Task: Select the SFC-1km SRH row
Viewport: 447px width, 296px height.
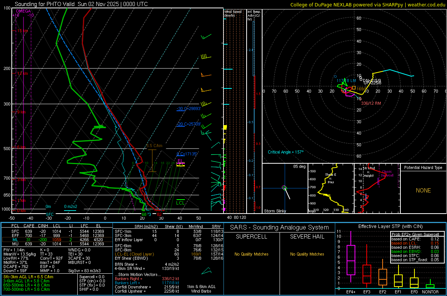Action: (x=168, y=231)
